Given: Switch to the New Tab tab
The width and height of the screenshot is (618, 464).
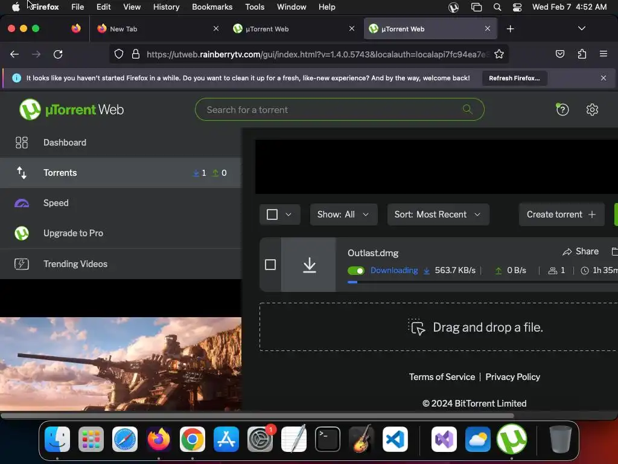Looking at the screenshot, I should tap(158, 29).
